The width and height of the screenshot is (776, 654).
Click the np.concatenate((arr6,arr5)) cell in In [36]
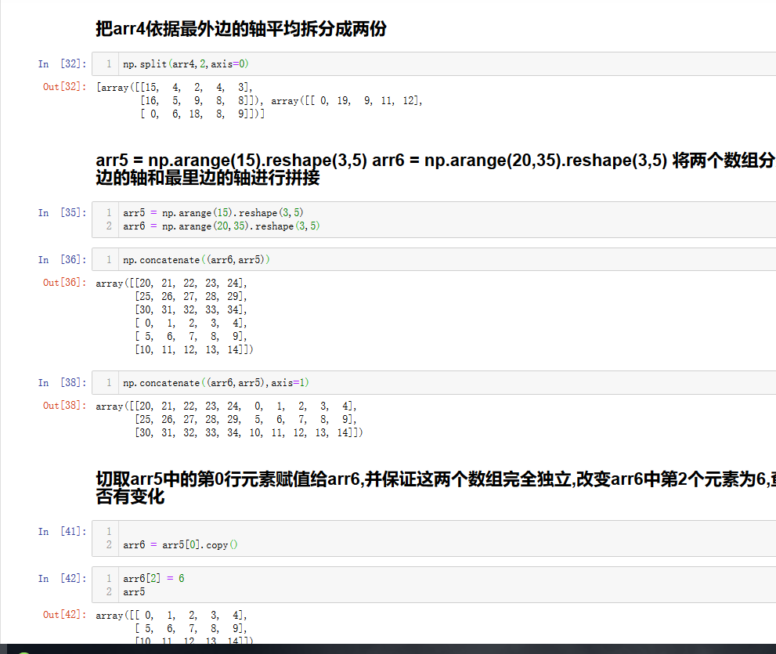[x=434, y=259]
